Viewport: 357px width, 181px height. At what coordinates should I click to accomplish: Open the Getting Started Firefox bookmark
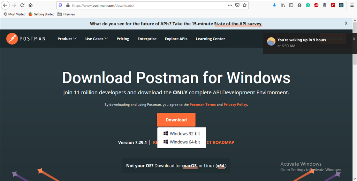pos(41,14)
